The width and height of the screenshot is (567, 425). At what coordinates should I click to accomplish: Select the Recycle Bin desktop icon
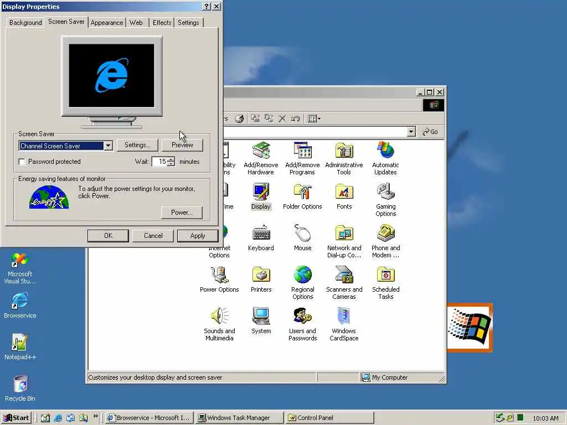[x=20, y=388]
